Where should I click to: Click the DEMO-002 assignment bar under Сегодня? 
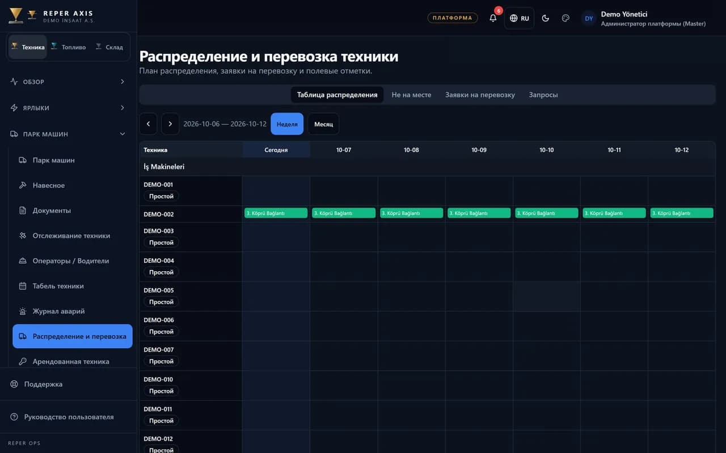(276, 213)
